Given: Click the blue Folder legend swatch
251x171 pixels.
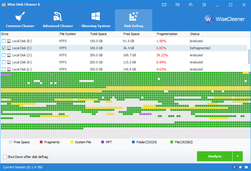Looking at the screenshot, I should pyautogui.click(x=133, y=142).
